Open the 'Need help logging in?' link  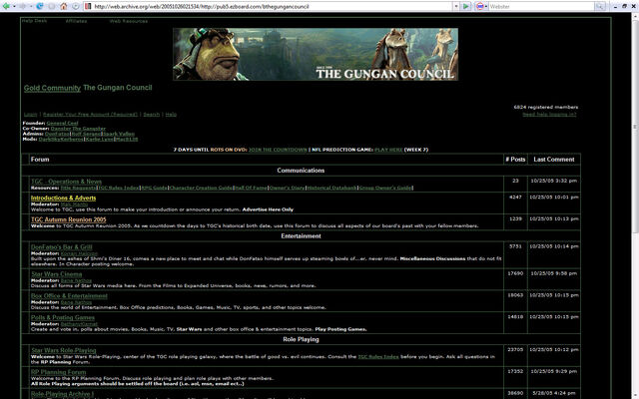(549, 115)
